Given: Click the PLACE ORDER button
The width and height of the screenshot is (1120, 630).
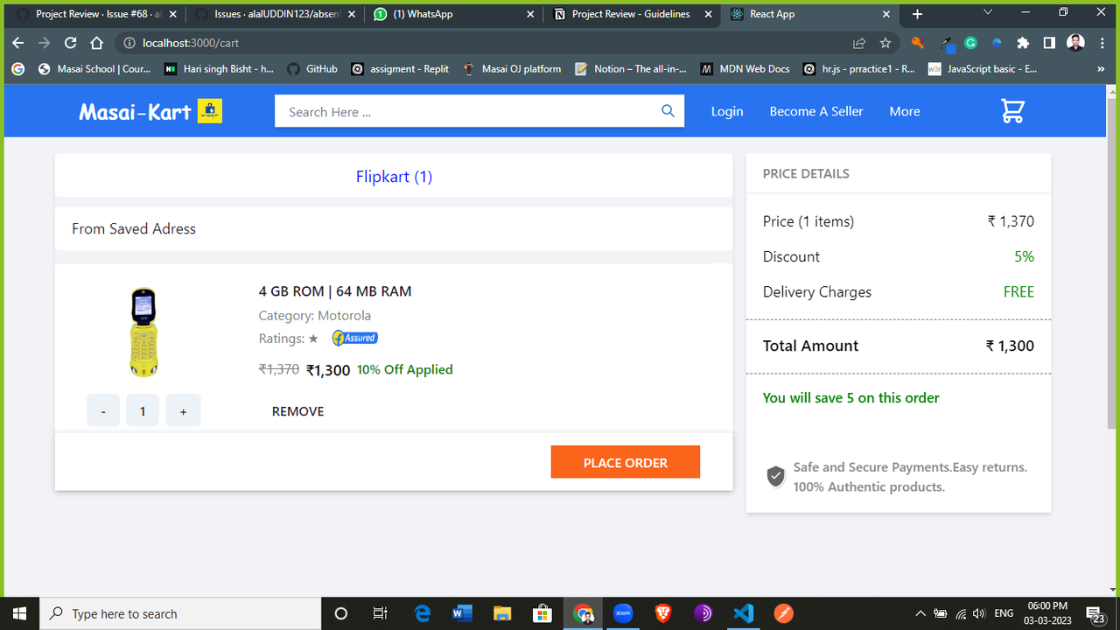Looking at the screenshot, I should (626, 462).
